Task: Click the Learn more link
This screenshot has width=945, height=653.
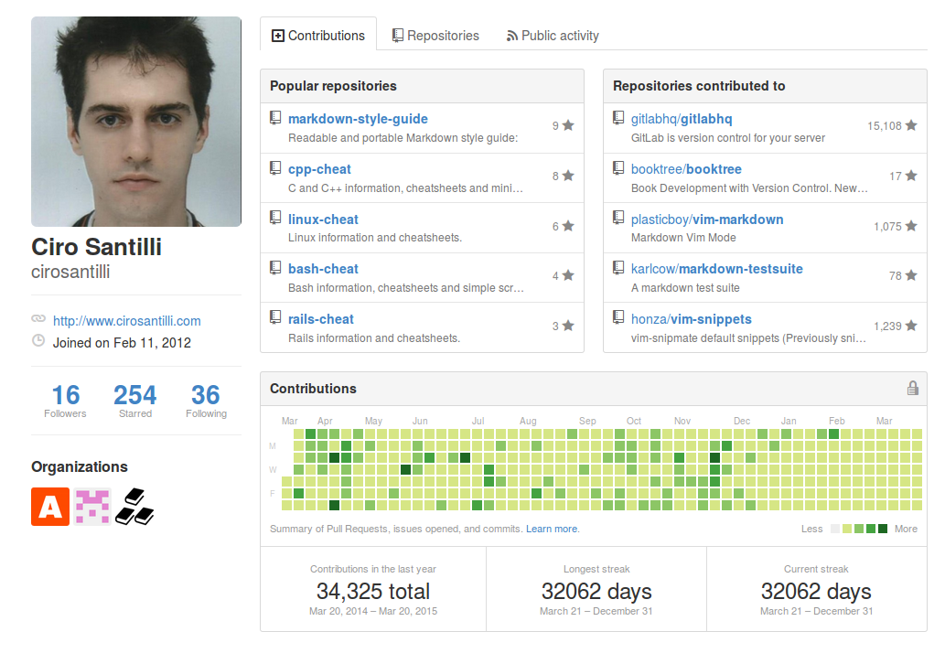Action: click(x=552, y=529)
